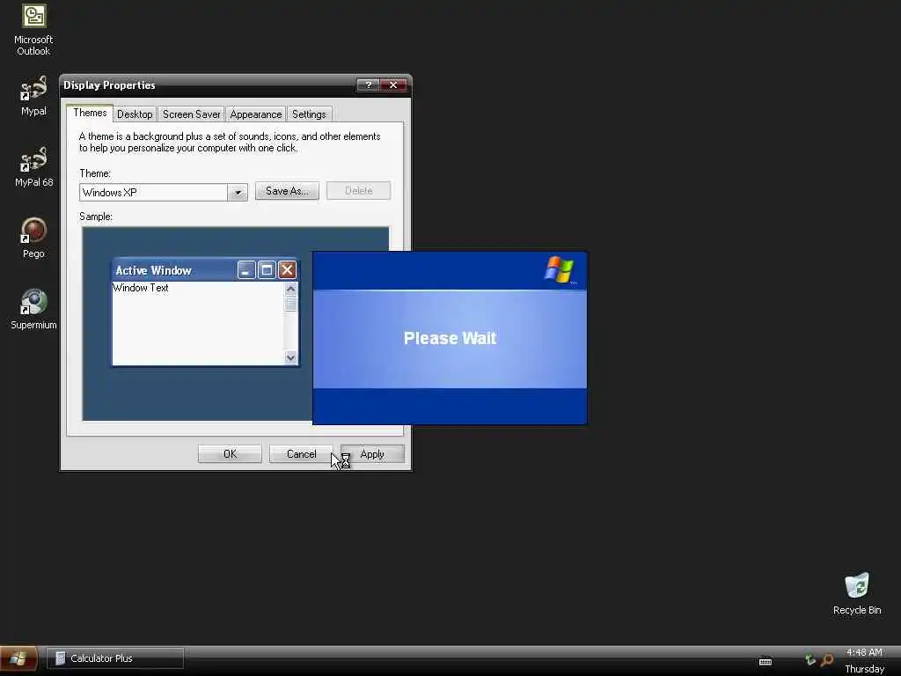This screenshot has height=676, width=901.
Task: Click the help question mark button
Action: pos(369,85)
